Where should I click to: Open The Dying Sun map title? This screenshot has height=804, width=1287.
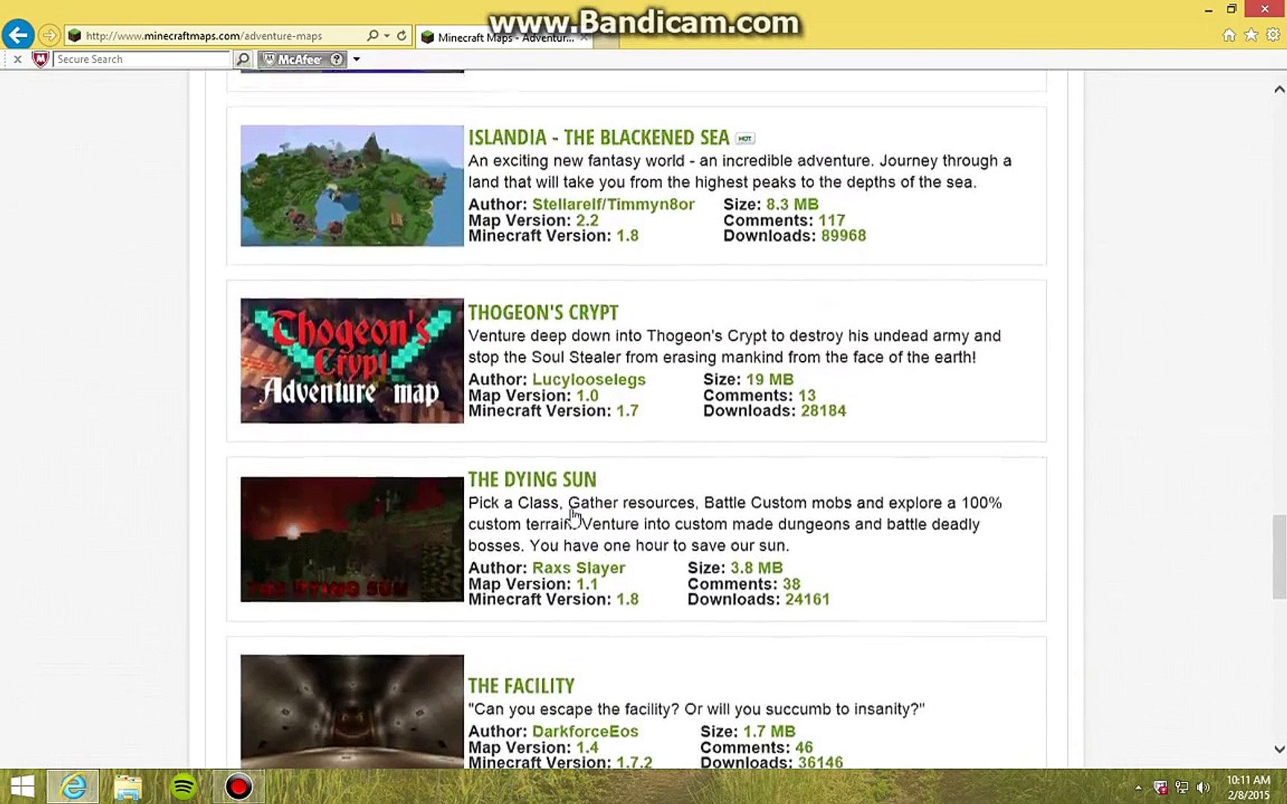pos(532,479)
